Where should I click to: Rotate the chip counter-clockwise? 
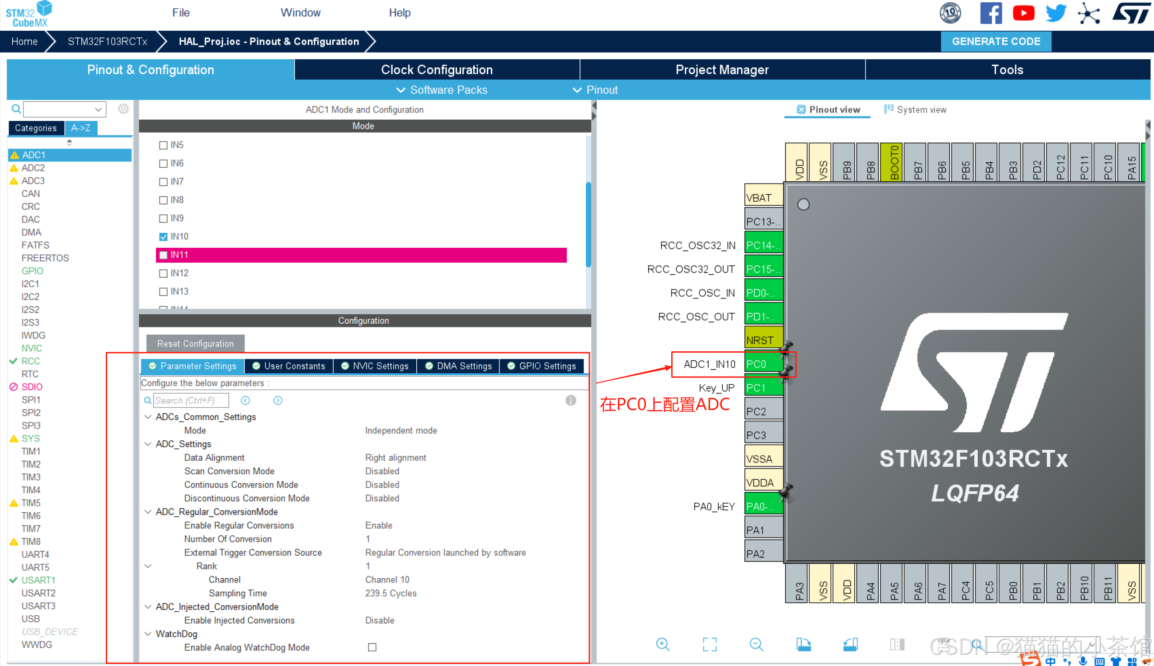coord(851,644)
